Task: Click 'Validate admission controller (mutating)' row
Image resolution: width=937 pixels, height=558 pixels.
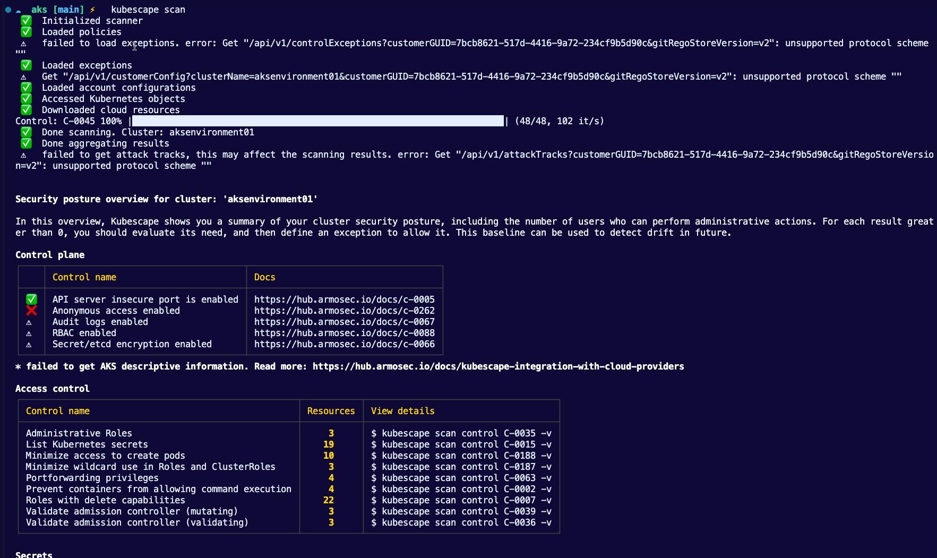Action: (132, 511)
